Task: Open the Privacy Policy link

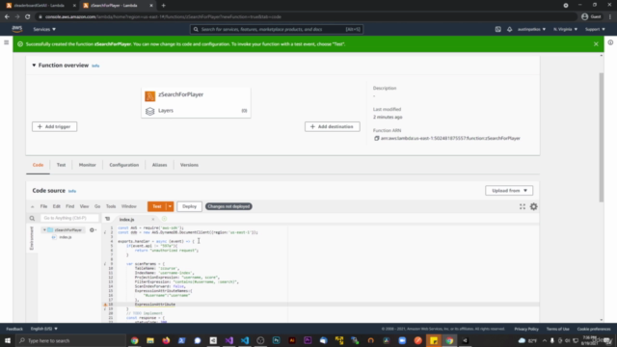Action: [x=526, y=329]
